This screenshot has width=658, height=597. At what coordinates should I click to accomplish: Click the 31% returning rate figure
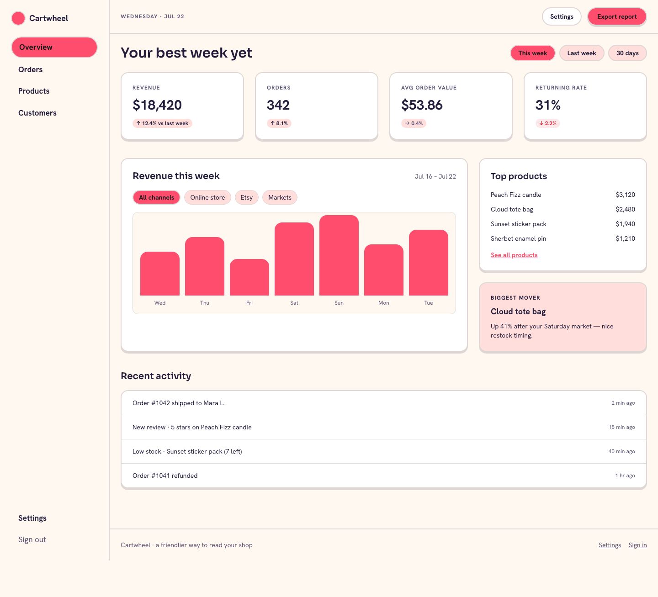(548, 105)
